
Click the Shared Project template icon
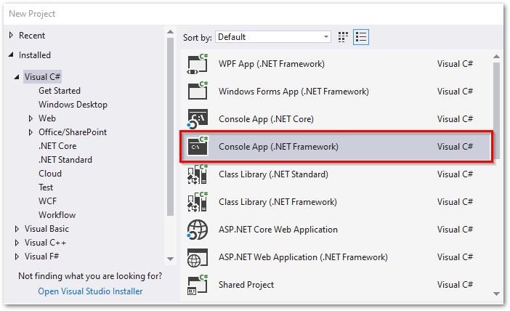[x=198, y=285]
